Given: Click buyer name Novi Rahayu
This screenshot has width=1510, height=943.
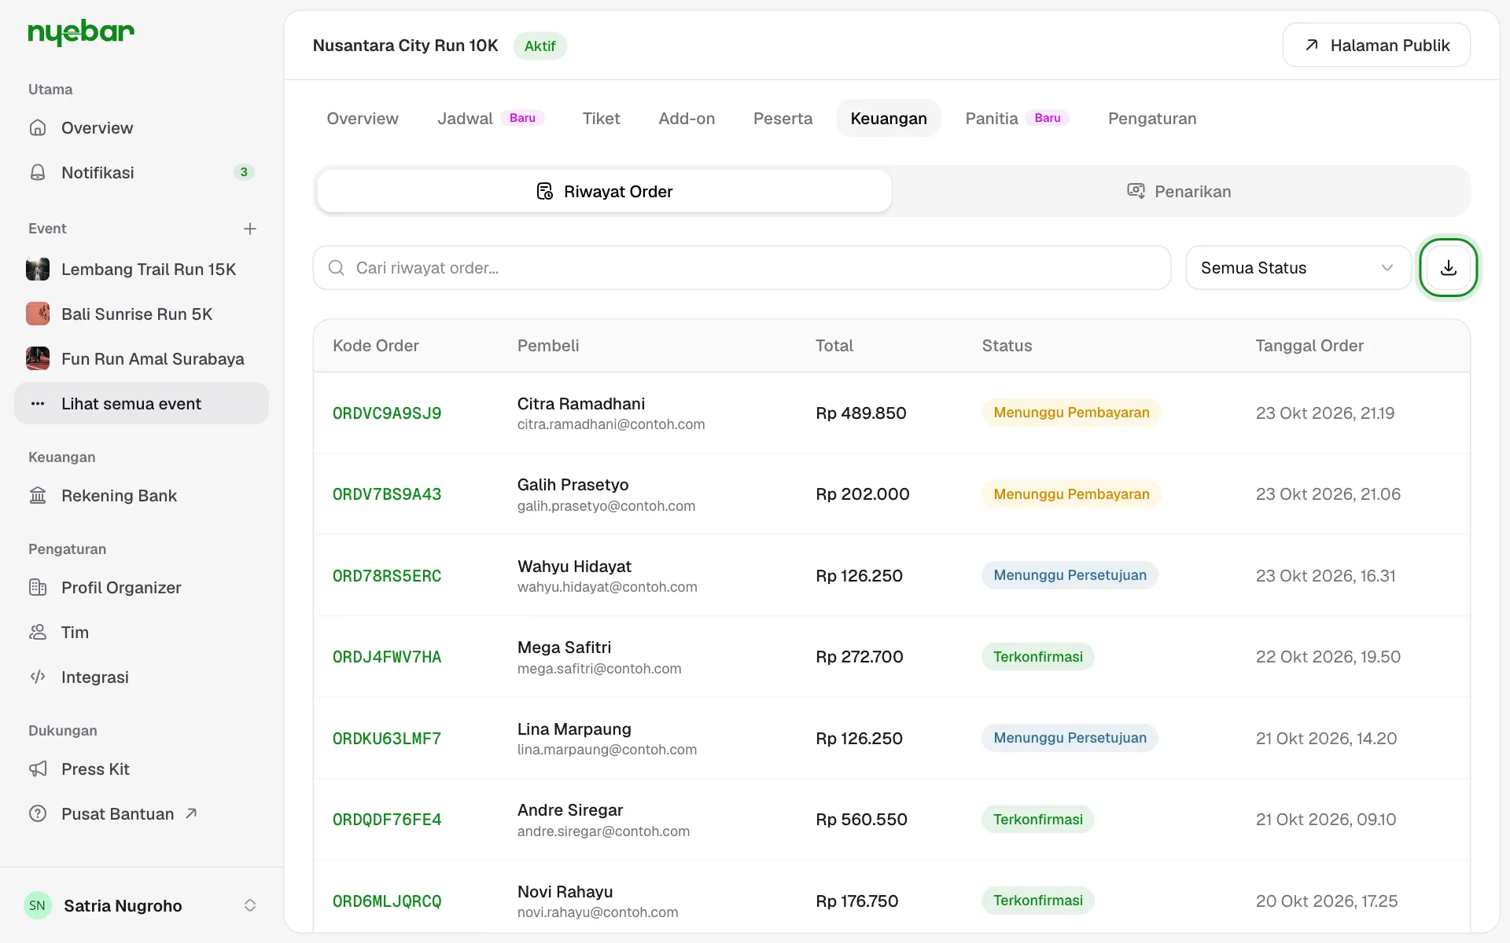Looking at the screenshot, I should point(565,892).
